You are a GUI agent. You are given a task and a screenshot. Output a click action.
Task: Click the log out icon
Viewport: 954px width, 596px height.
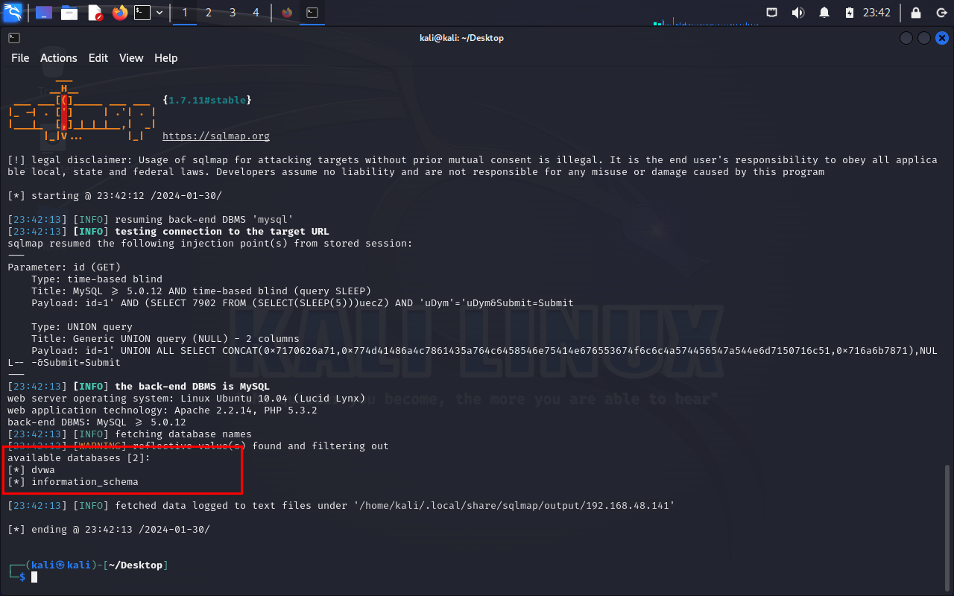pos(941,13)
